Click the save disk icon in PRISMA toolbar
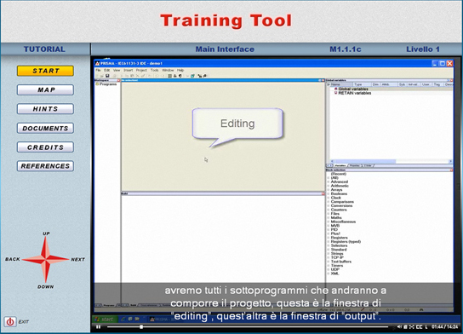This screenshot has width=463, height=334. click(x=107, y=76)
